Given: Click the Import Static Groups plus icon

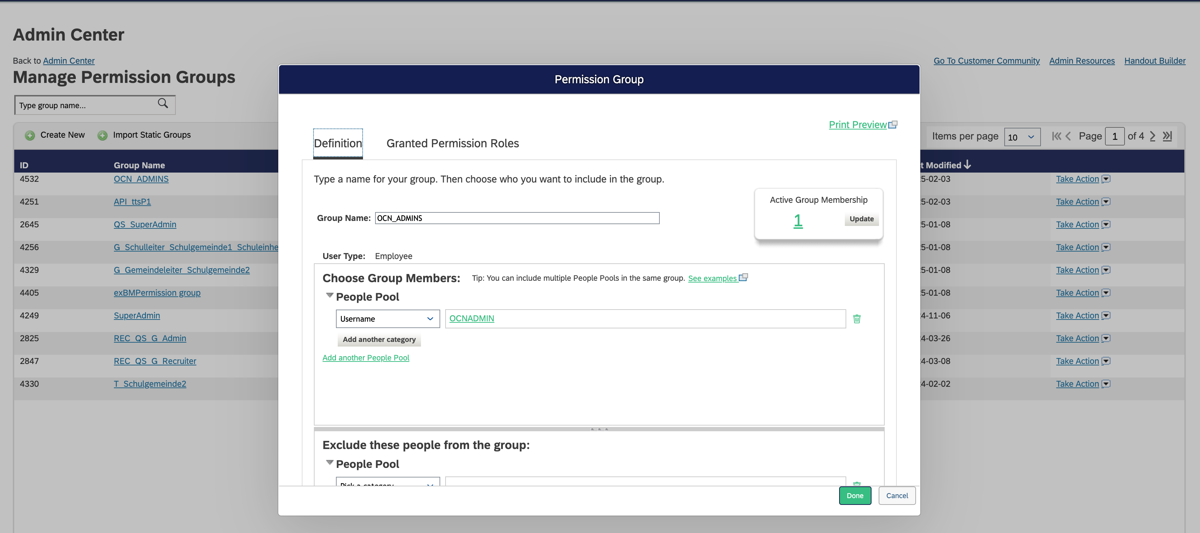Looking at the screenshot, I should click(x=102, y=135).
